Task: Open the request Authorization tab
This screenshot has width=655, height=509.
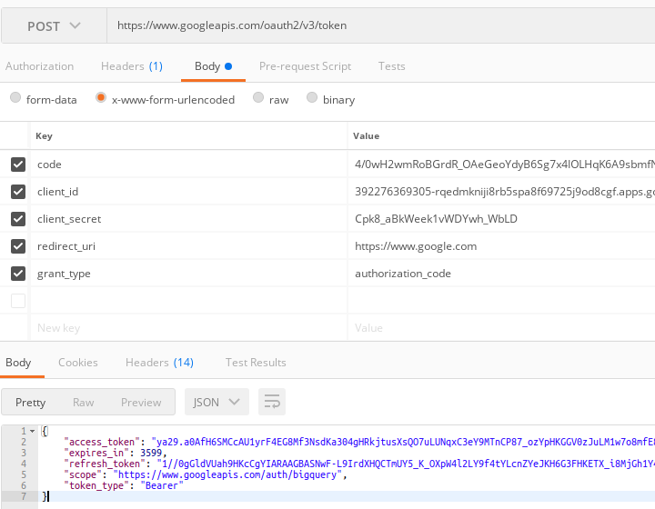Action: click(40, 66)
